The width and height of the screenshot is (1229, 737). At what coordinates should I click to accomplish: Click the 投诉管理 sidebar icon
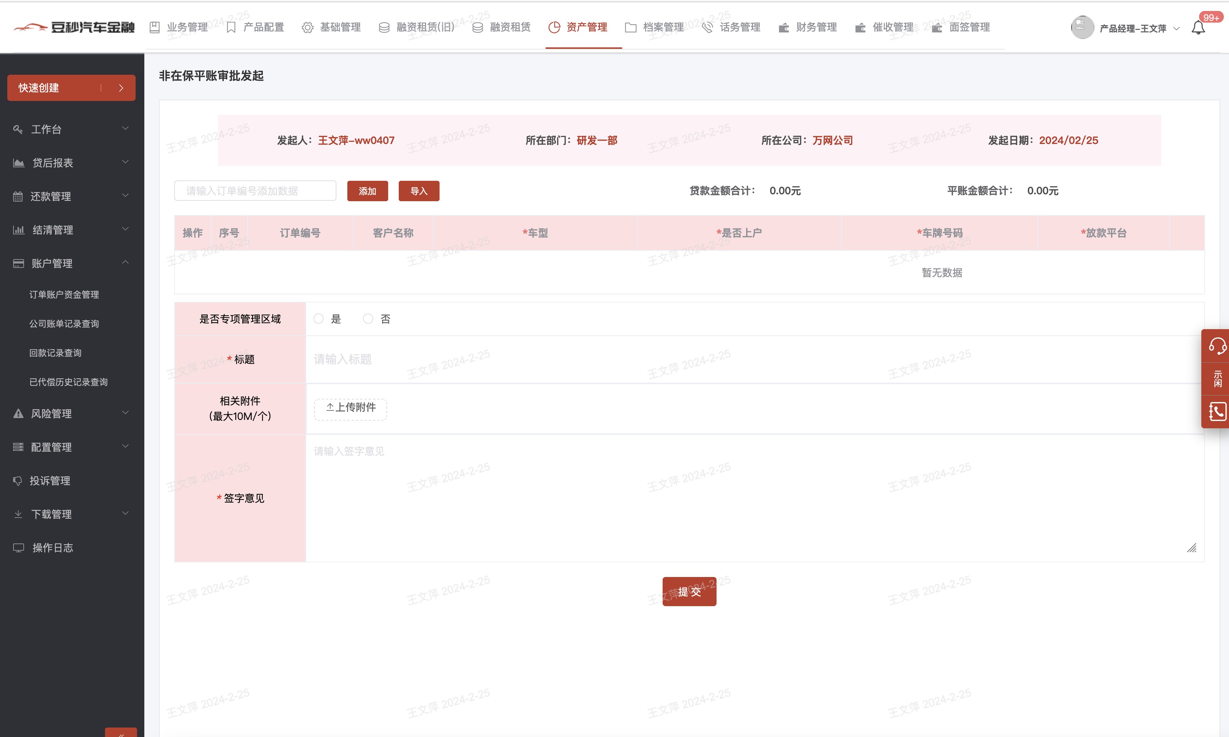point(18,480)
